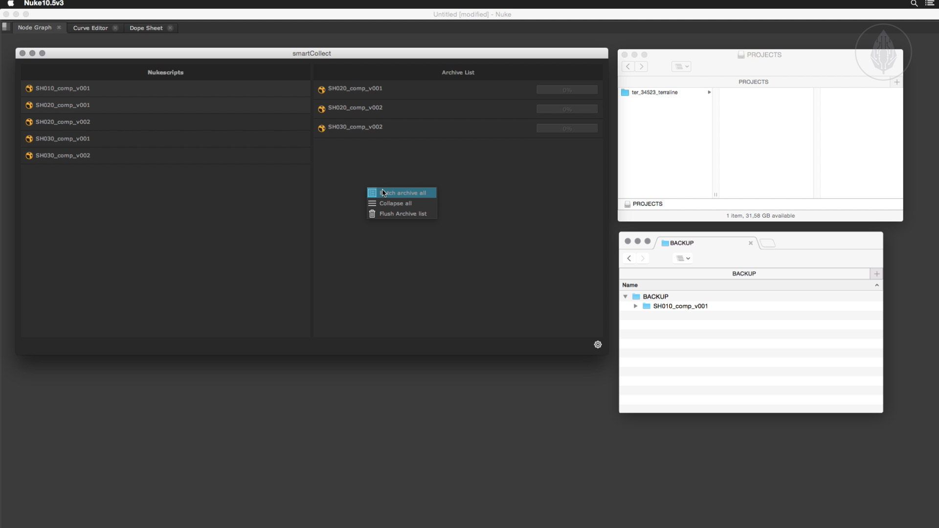This screenshot has height=528, width=939.
Task: Close the Node Graph tab
Action: [59, 27]
